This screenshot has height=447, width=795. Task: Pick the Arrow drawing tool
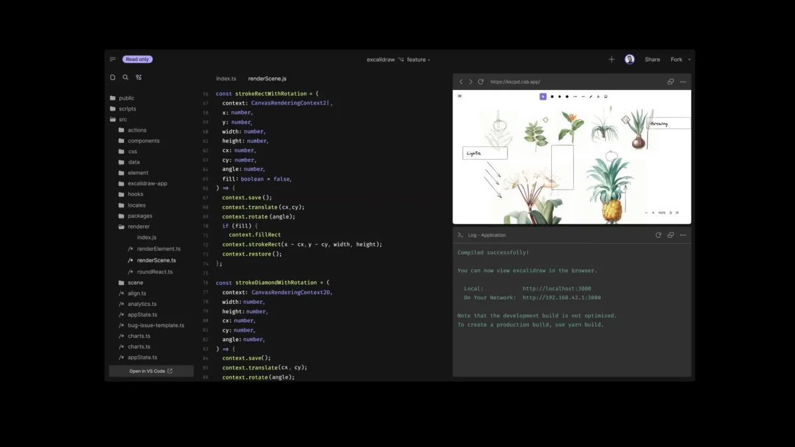pos(574,96)
